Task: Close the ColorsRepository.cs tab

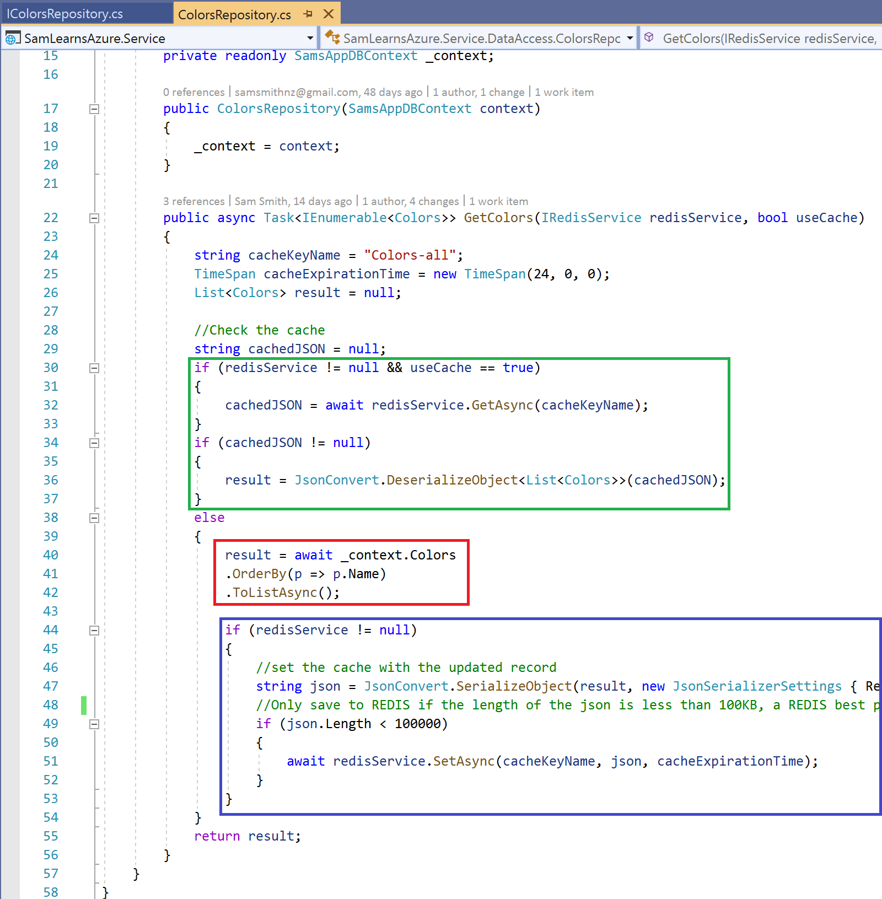Action: (329, 14)
